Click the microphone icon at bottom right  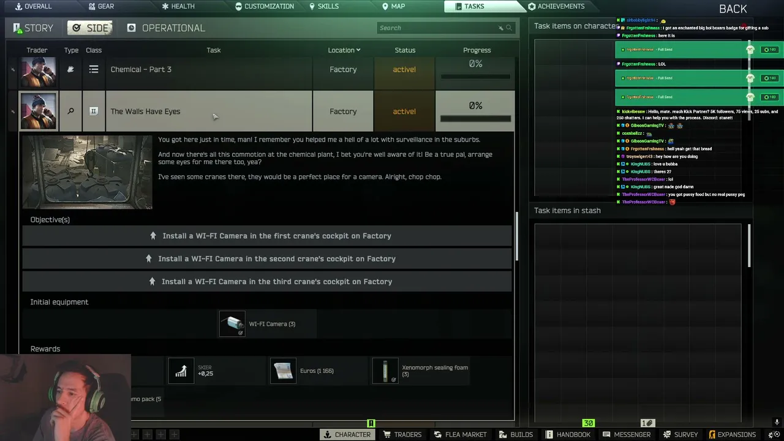(777, 423)
